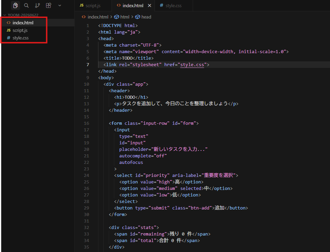Viewport: 330px width, 252px height.
Task: Click the closing </head> tag
Action: point(107,71)
